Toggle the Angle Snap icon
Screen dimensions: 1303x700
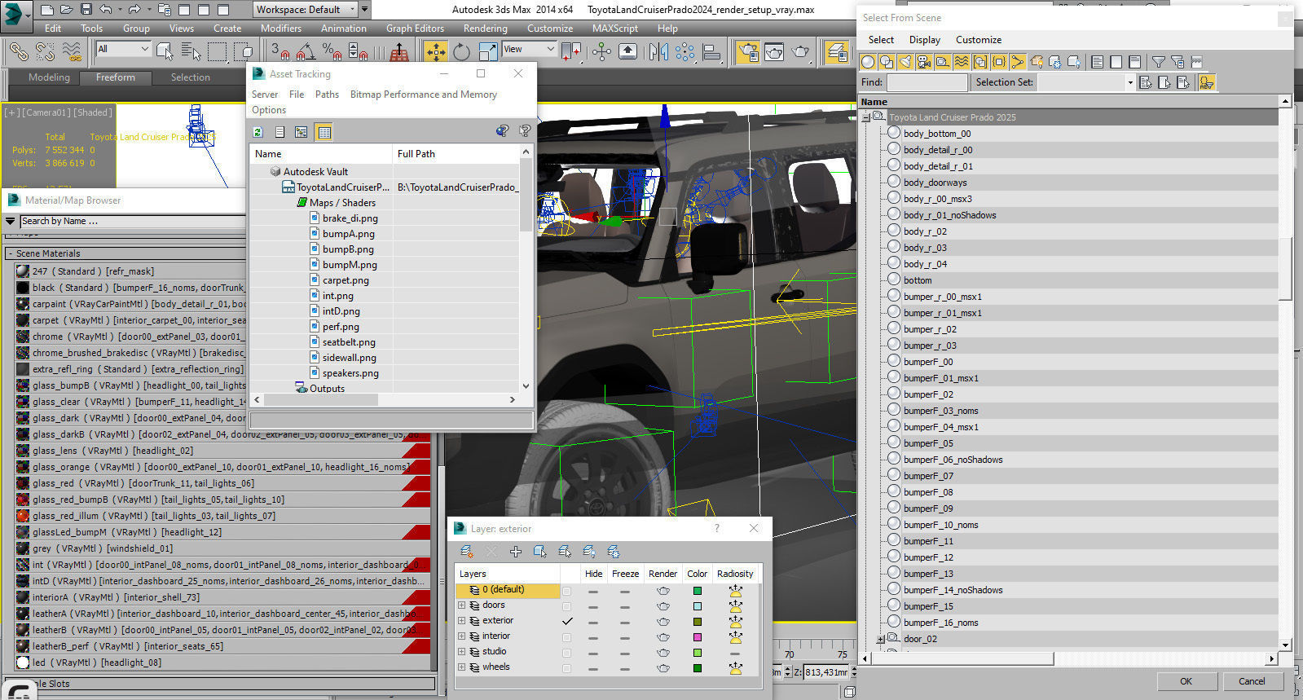click(306, 52)
